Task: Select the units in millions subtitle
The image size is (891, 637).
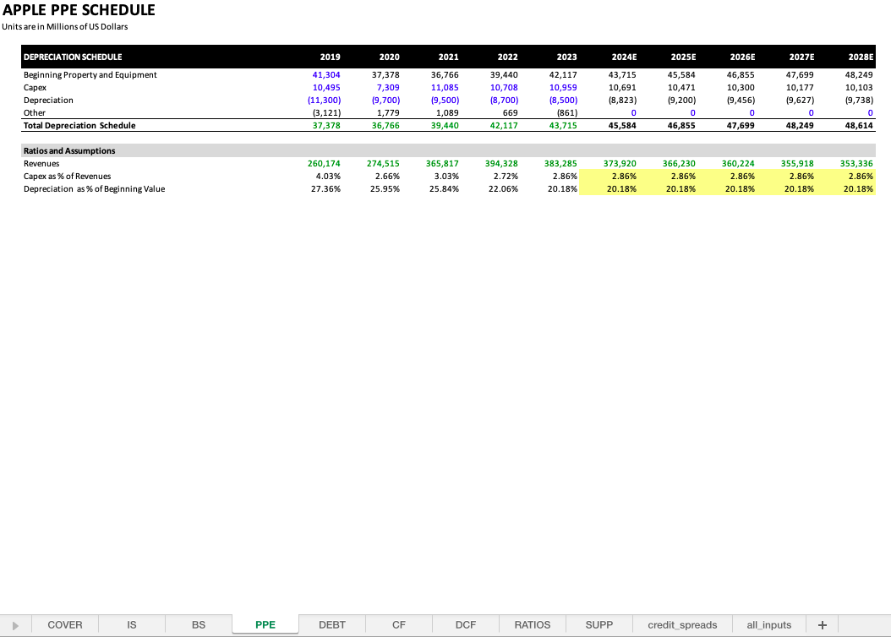Action: (65, 27)
